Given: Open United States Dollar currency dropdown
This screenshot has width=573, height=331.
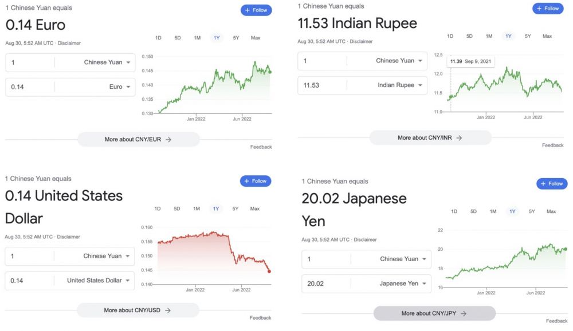Looking at the screenshot, I should pyautogui.click(x=99, y=281).
